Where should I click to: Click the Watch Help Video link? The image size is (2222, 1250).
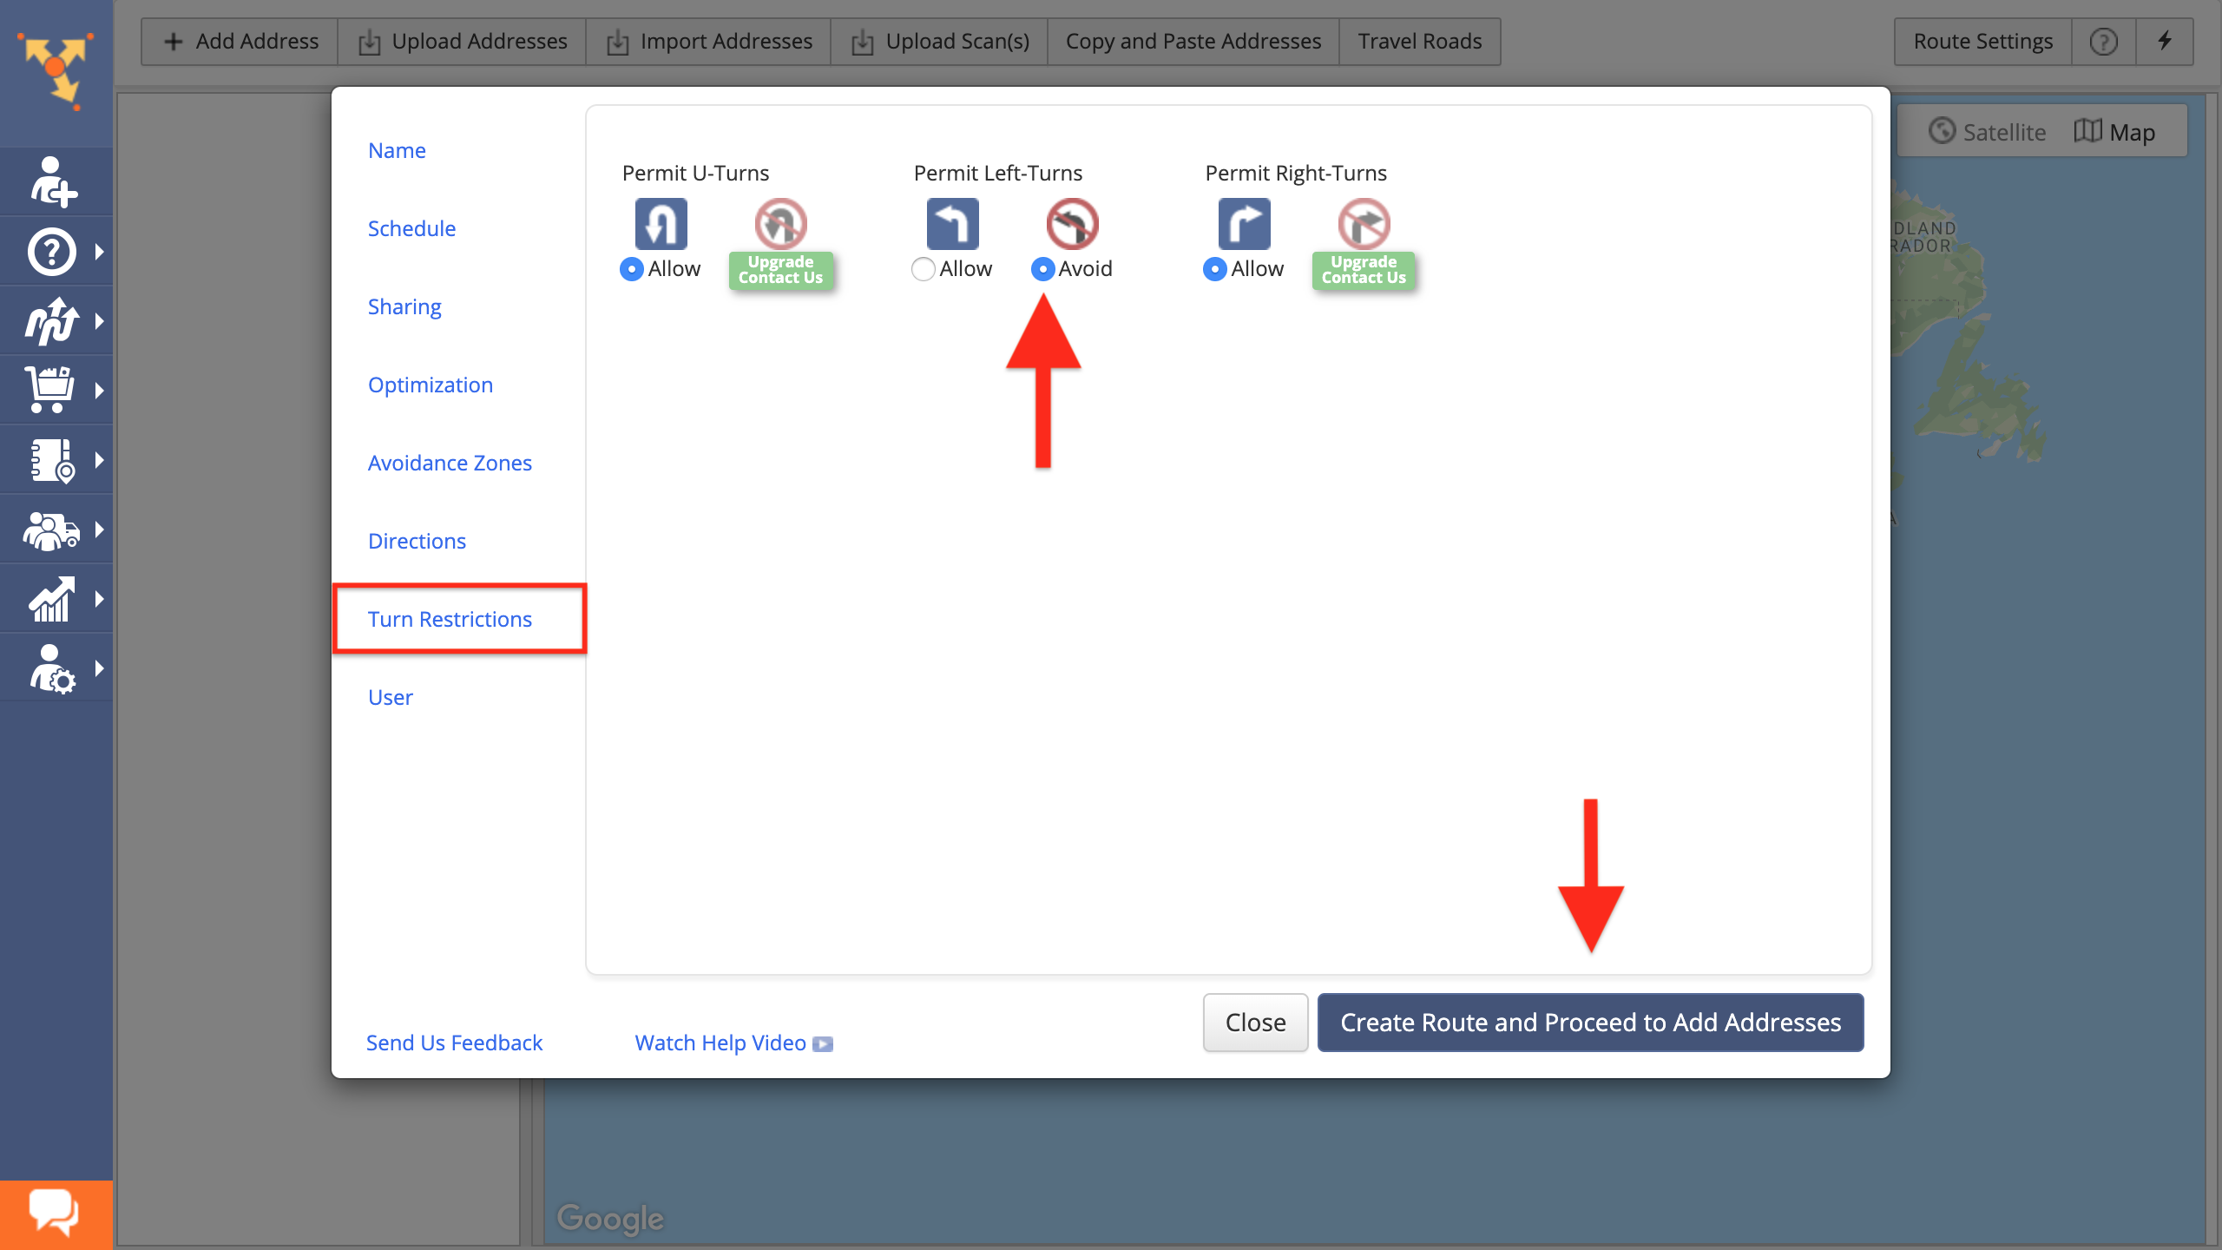pyautogui.click(x=735, y=1043)
